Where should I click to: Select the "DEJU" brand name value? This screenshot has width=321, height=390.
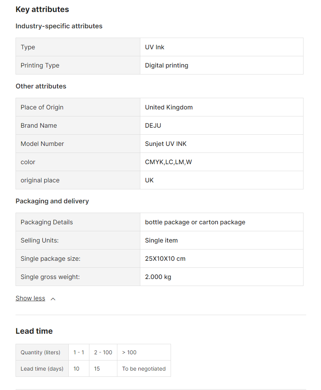pyautogui.click(x=153, y=125)
